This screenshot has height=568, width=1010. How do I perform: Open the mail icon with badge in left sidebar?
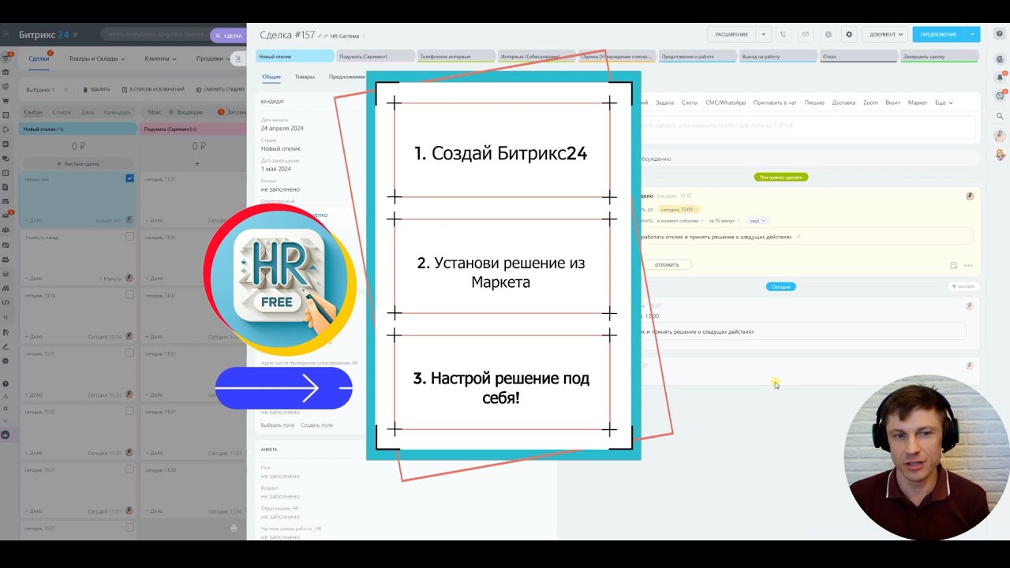(x=6, y=215)
